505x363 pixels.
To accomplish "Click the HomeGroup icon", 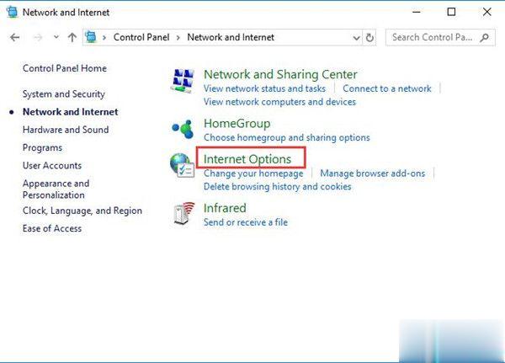I will 182,129.
